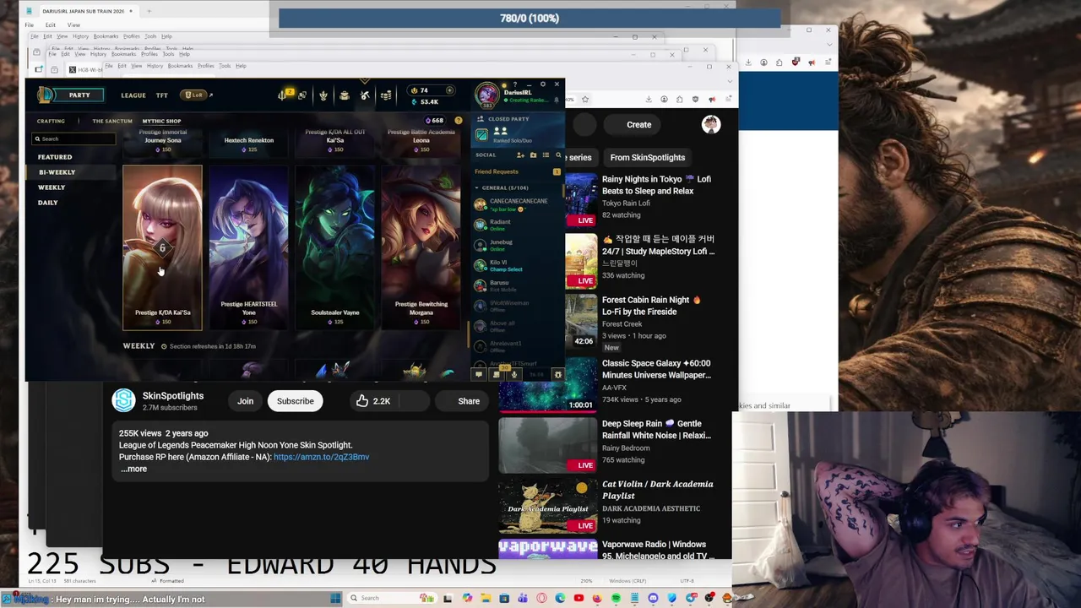Open the hammer crafting icon in navbar
Image resolution: width=1081 pixels, height=608 pixels.
(x=365, y=95)
